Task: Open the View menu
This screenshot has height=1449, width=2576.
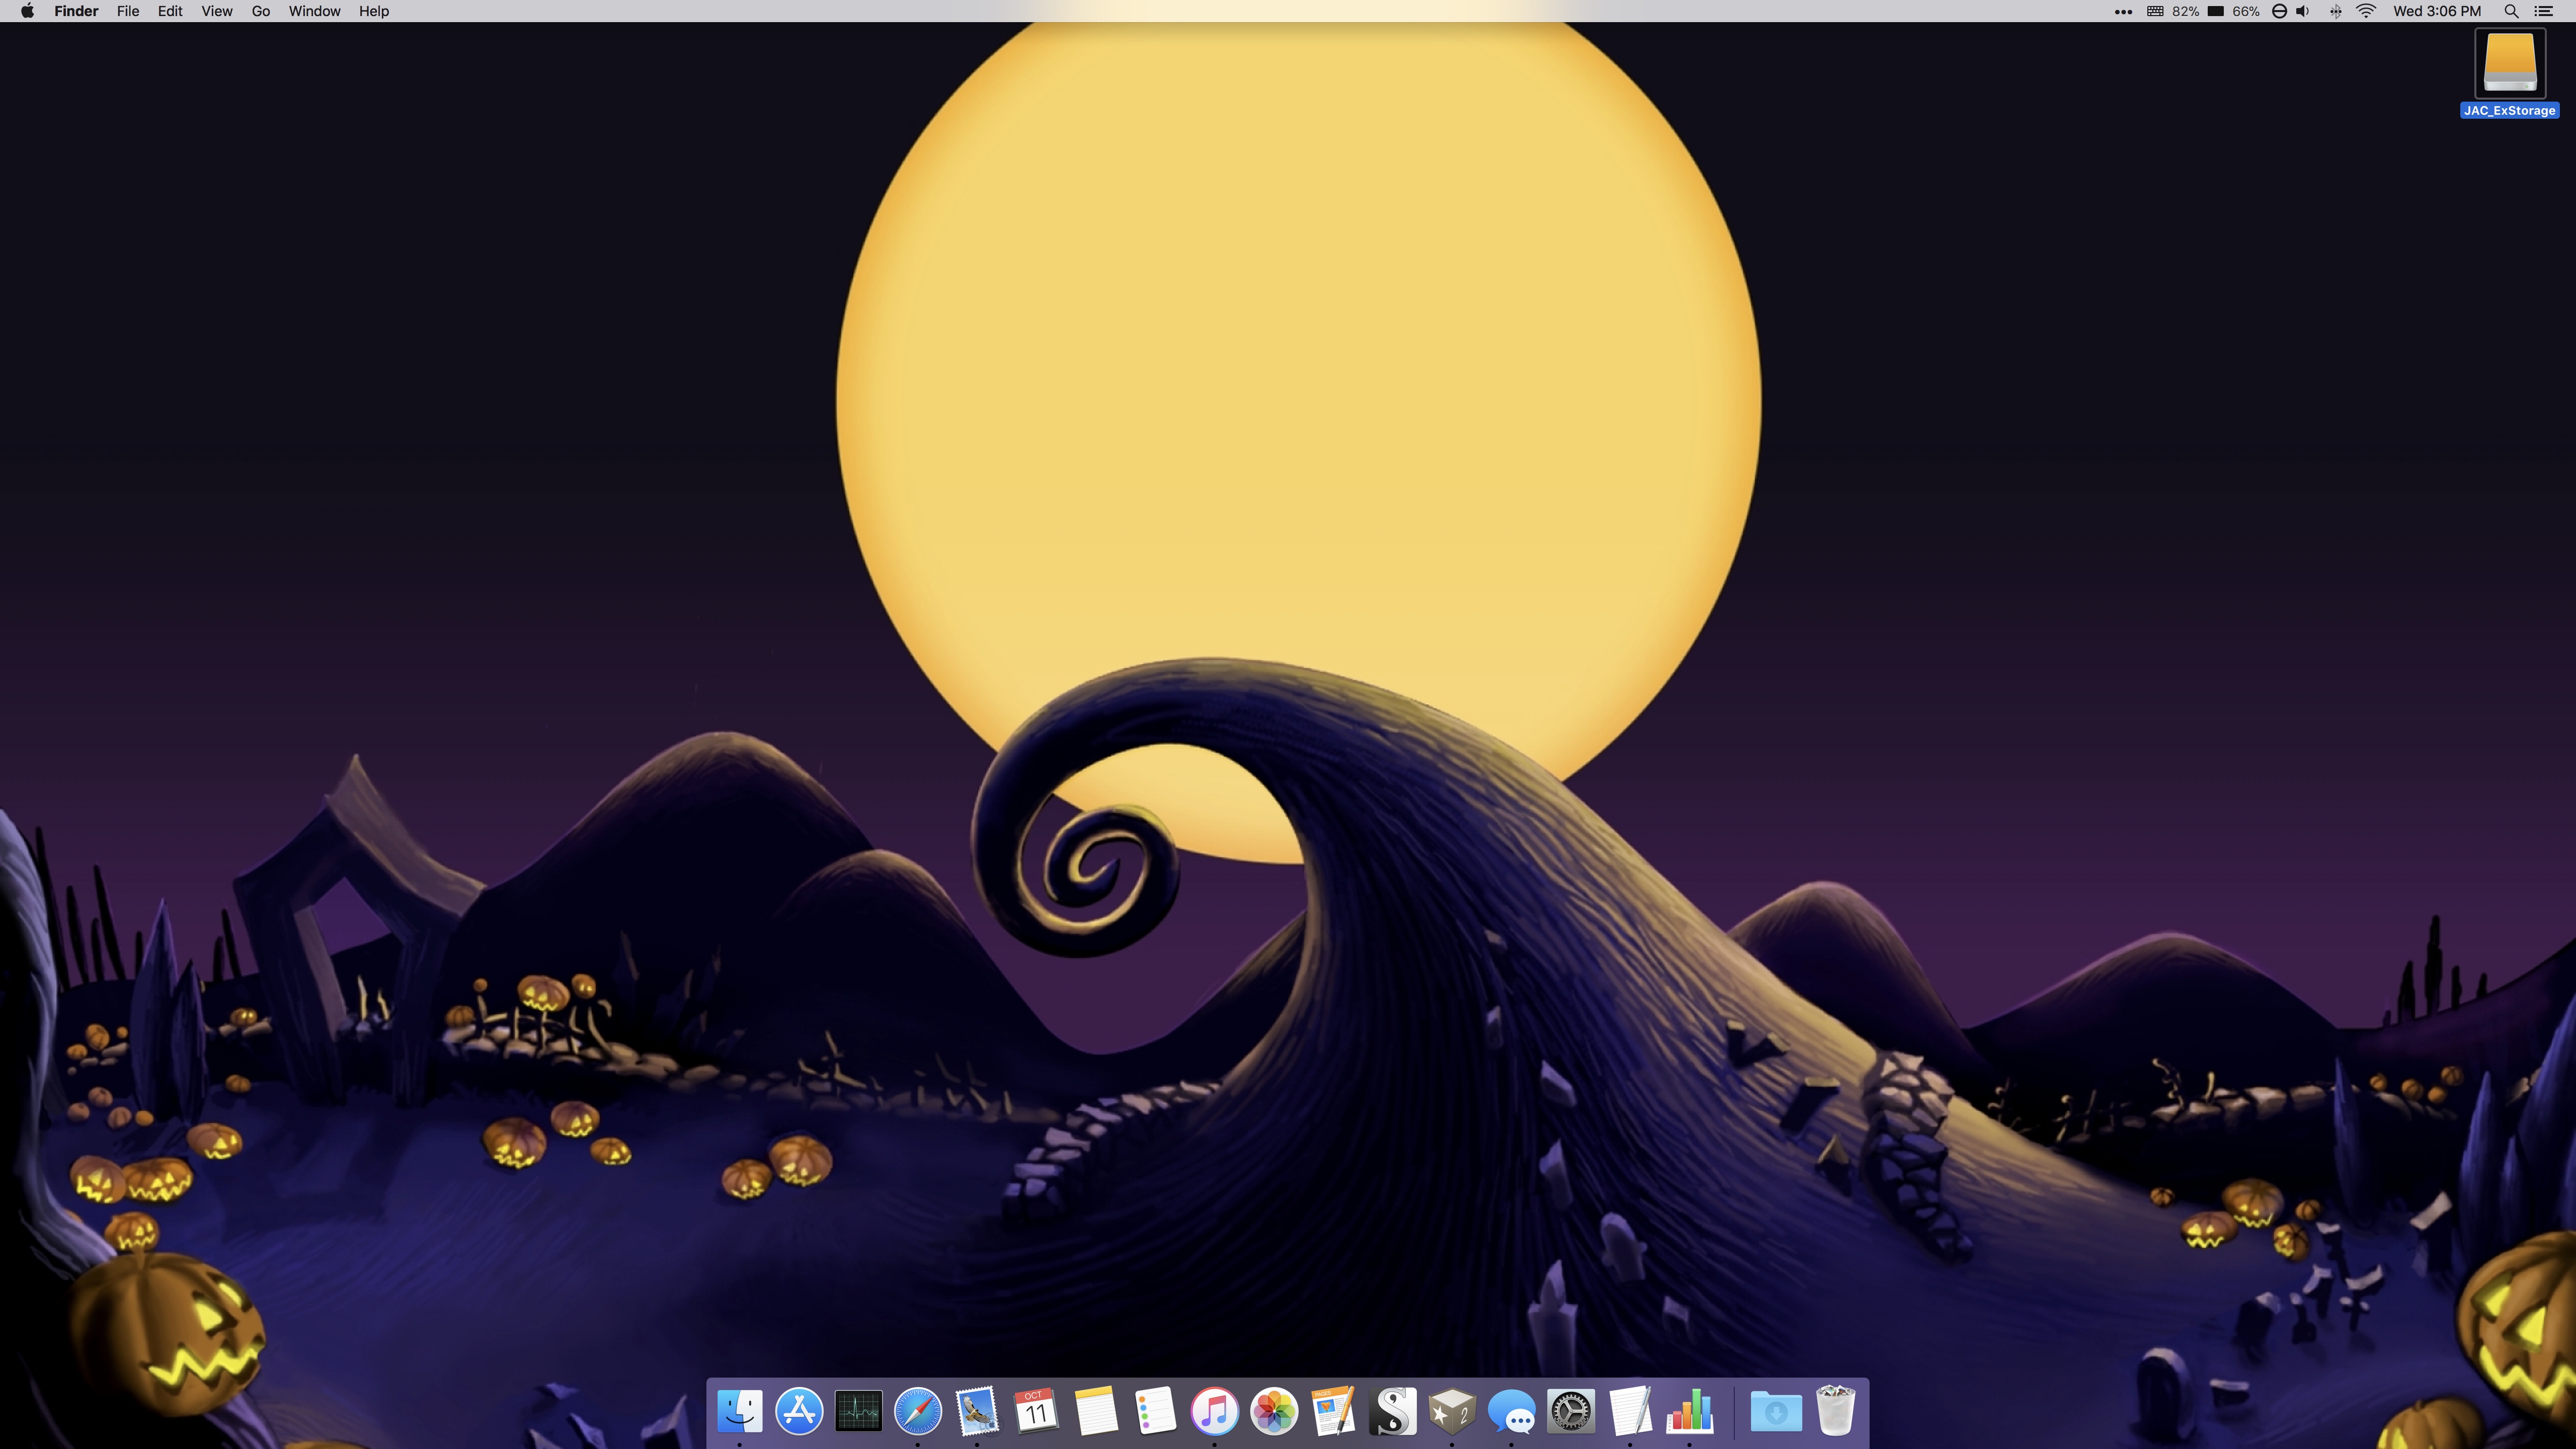Action: pos(217,11)
